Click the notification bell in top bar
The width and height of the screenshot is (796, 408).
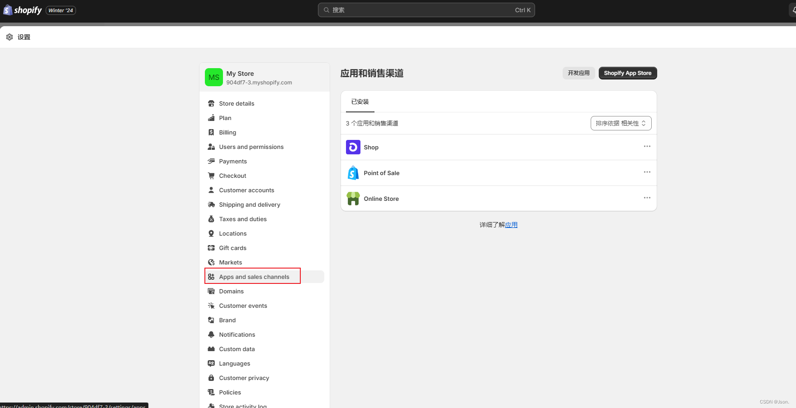(793, 10)
